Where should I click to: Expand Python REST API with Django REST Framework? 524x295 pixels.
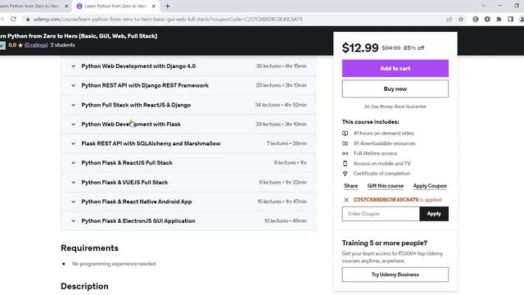(x=188, y=85)
